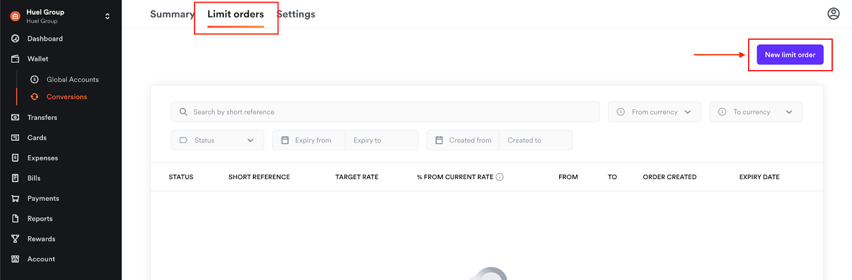Pick a date in Expiry from field
852x280 pixels.
point(313,140)
